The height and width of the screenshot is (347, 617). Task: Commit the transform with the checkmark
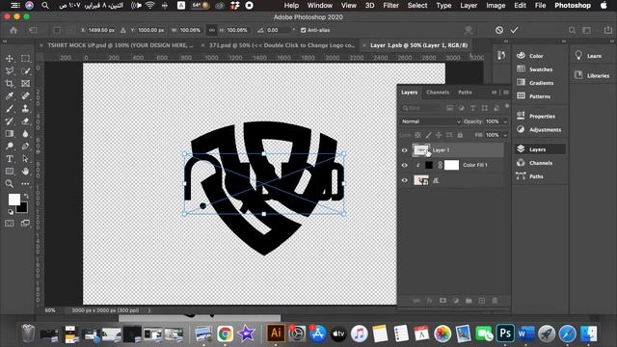514,30
